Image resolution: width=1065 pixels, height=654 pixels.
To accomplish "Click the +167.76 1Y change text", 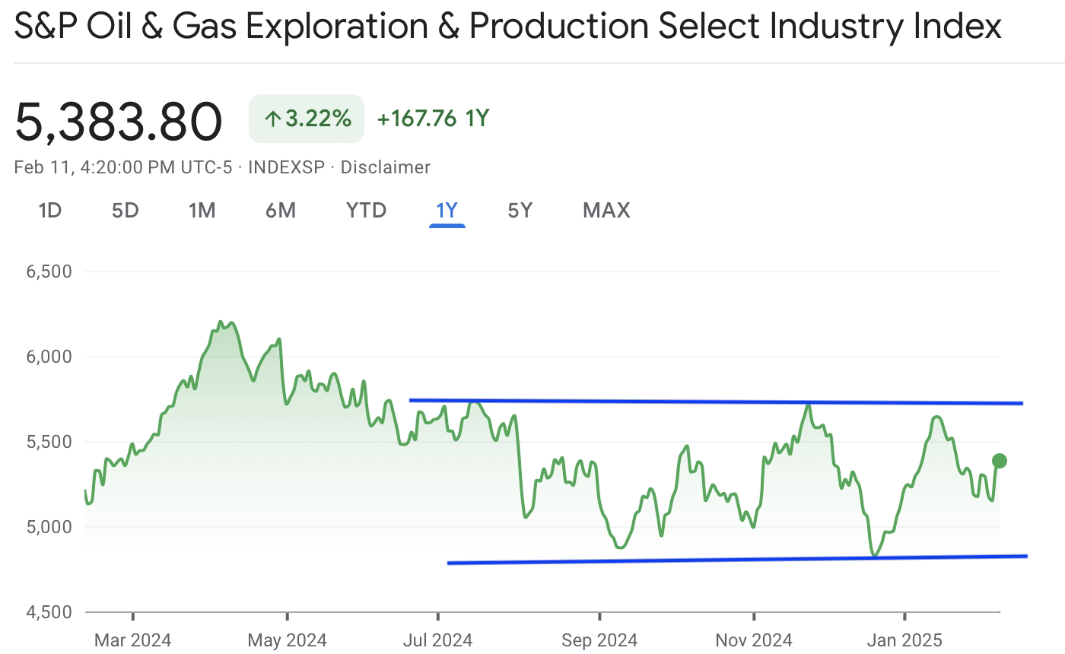I will pos(433,119).
